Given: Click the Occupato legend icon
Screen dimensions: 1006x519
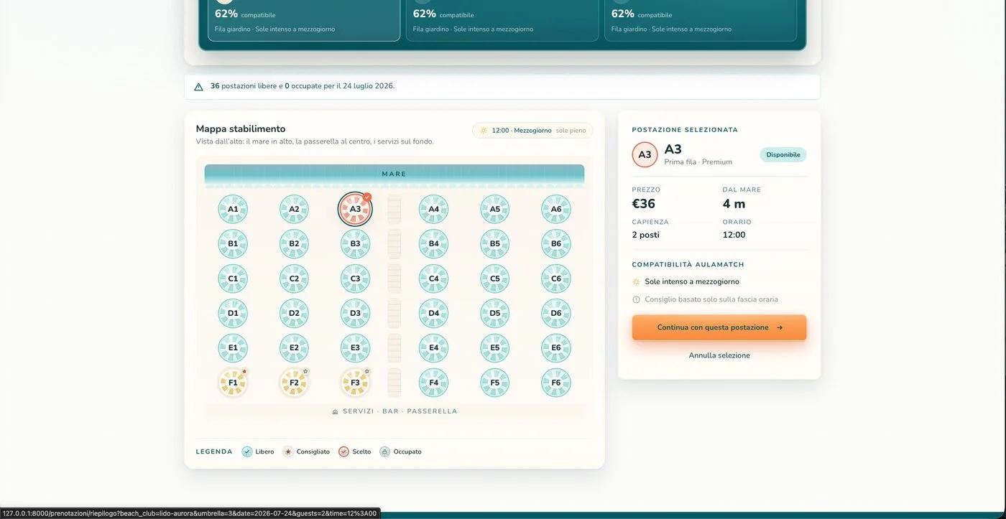Looking at the screenshot, I should [385, 452].
